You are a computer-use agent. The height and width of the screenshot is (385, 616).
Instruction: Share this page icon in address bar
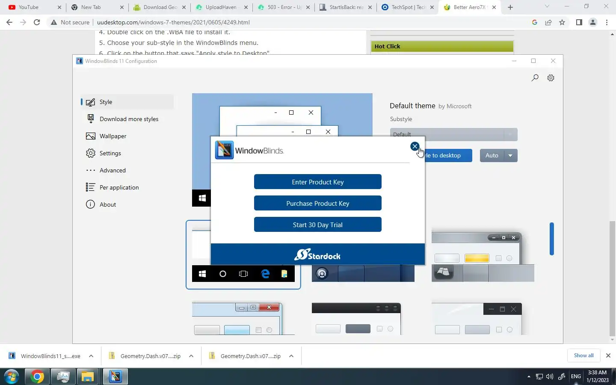tap(548, 22)
